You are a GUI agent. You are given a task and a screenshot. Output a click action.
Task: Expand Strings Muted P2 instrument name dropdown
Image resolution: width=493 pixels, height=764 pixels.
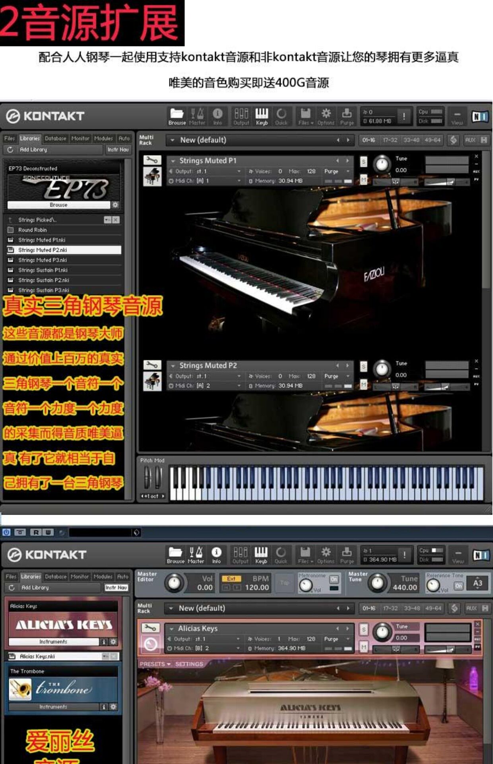coord(173,366)
